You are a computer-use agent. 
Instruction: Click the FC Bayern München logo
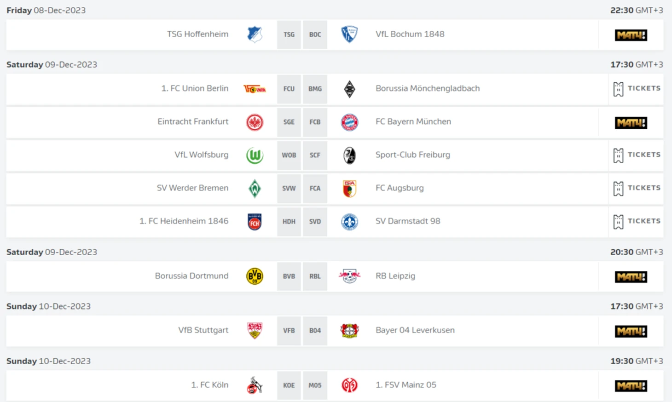coord(349,122)
